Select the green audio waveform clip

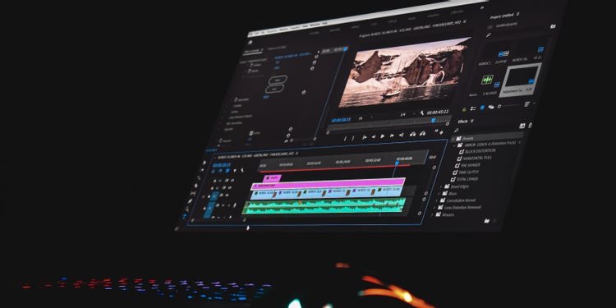pyautogui.click(x=324, y=206)
